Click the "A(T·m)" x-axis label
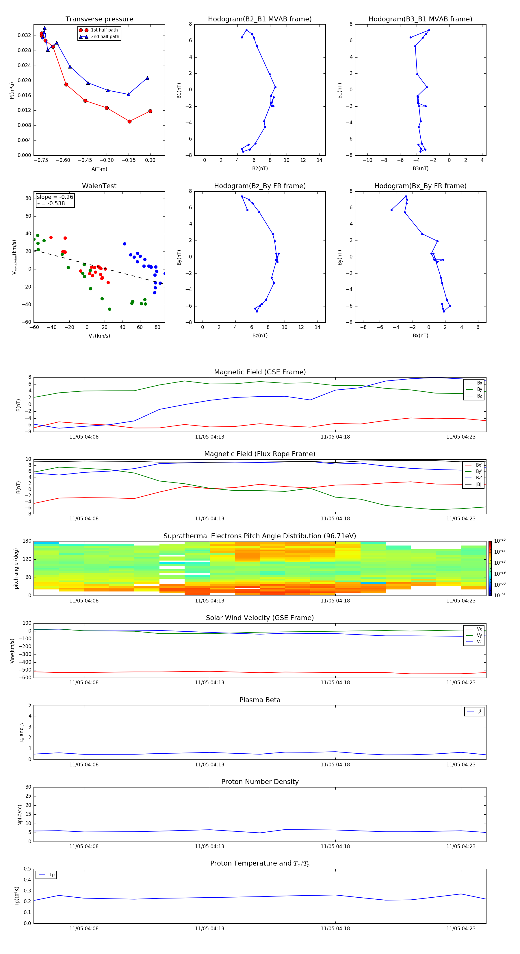Viewport: 520px width, 954px height. 99,169
